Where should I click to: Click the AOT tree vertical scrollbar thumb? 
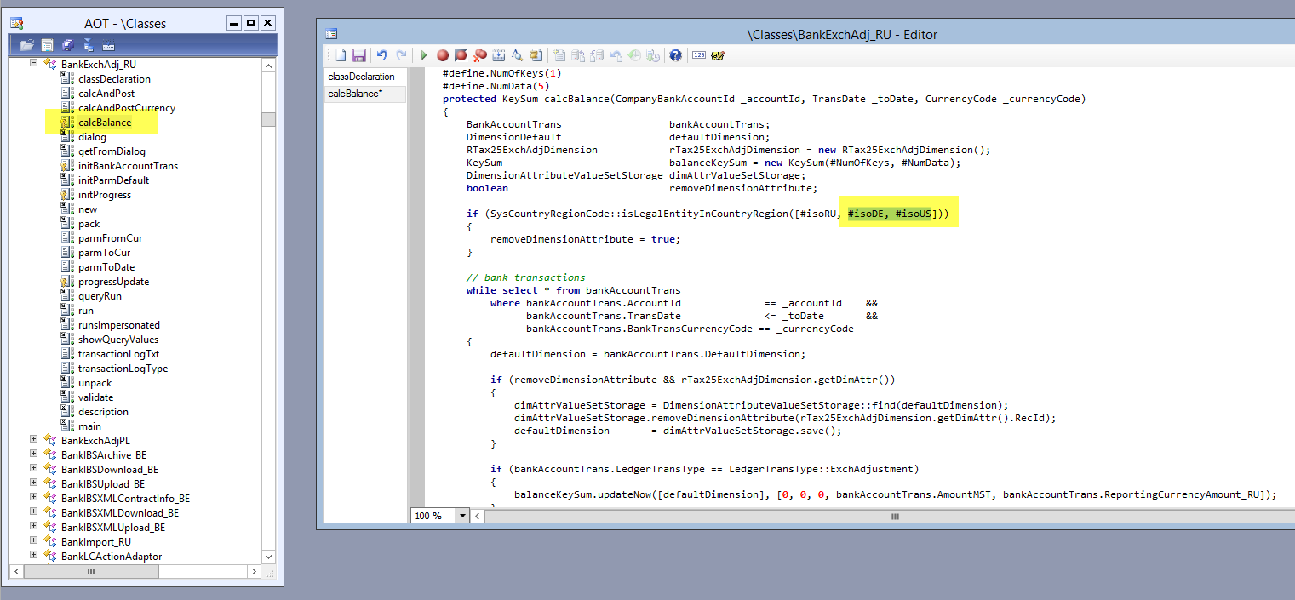tap(268, 119)
